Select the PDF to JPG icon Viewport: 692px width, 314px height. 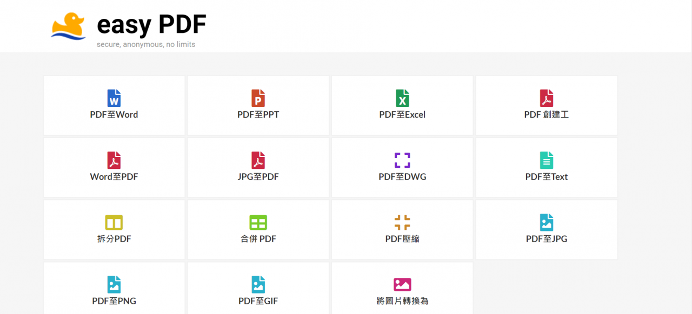pyautogui.click(x=546, y=222)
